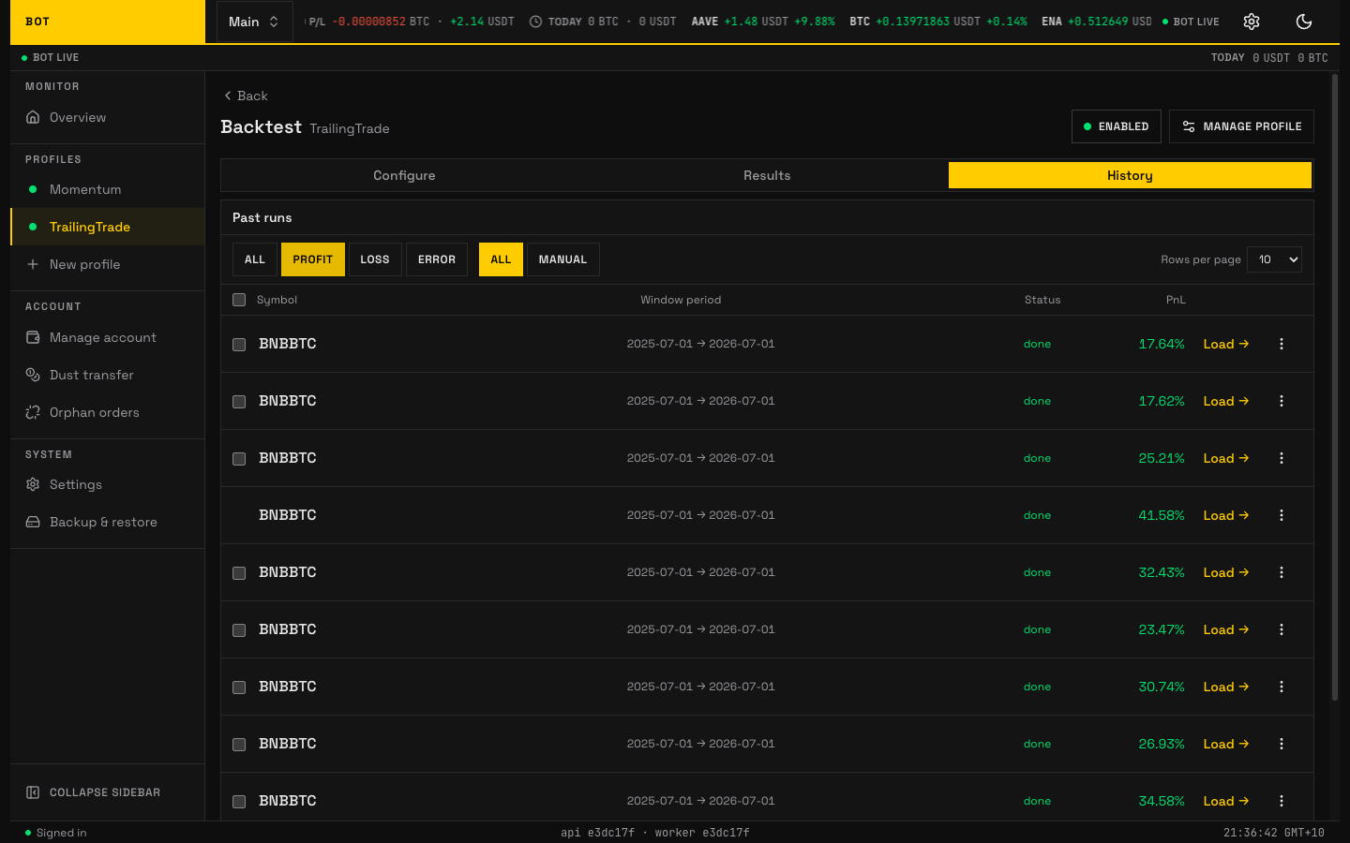Check the 34.58% run checkbox

239,802
